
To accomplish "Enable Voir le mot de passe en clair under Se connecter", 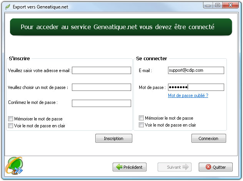I will click(141, 125).
